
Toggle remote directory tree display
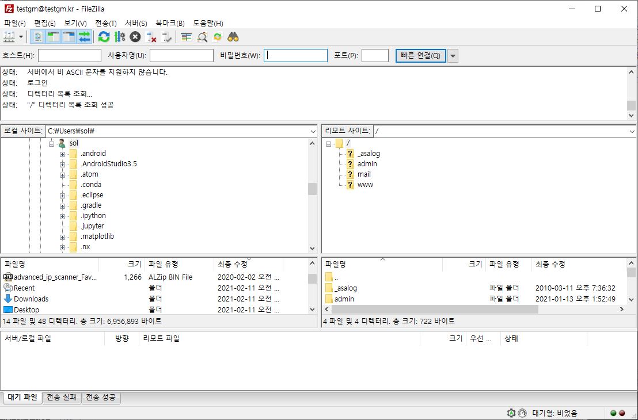click(x=69, y=37)
